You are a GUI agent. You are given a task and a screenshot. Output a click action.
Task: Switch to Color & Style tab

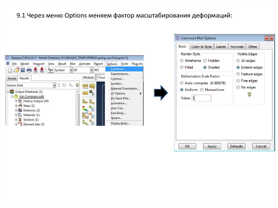coord(201,47)
